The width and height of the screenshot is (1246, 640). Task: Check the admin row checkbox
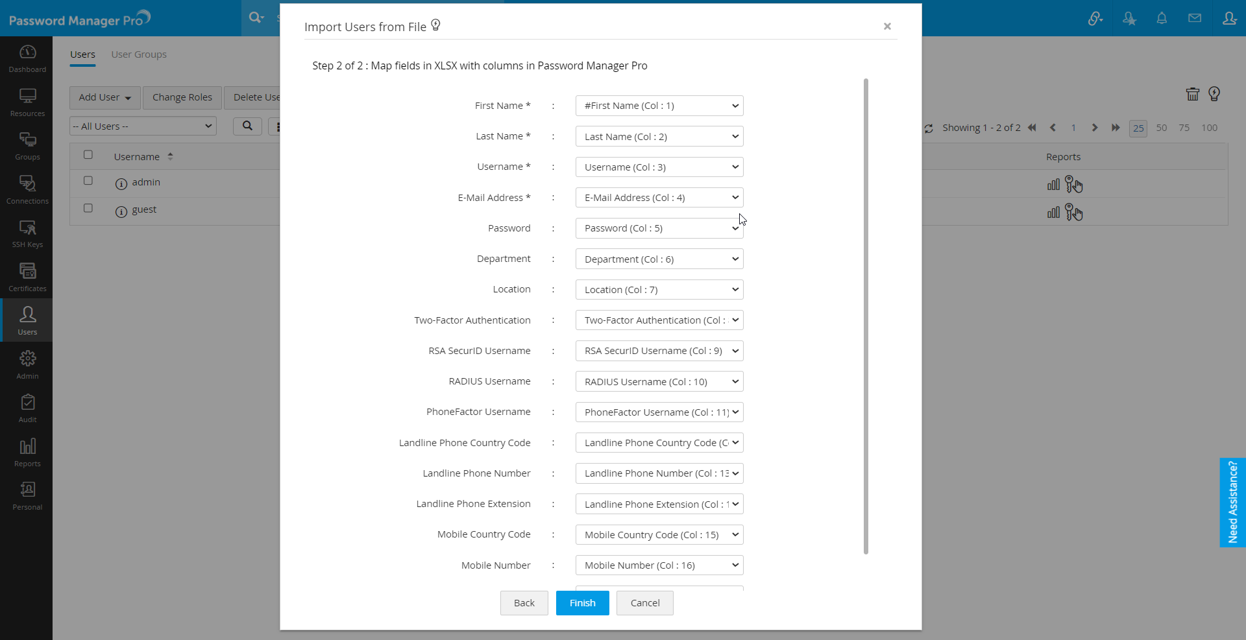[88, 181]
